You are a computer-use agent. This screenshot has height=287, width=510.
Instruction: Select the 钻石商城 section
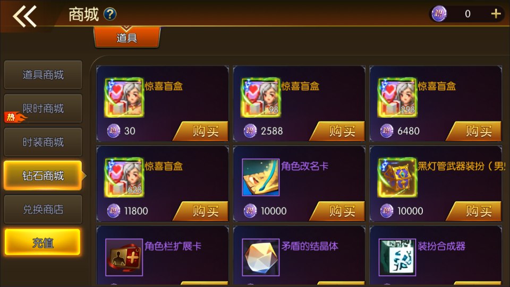tap(43, 176)
